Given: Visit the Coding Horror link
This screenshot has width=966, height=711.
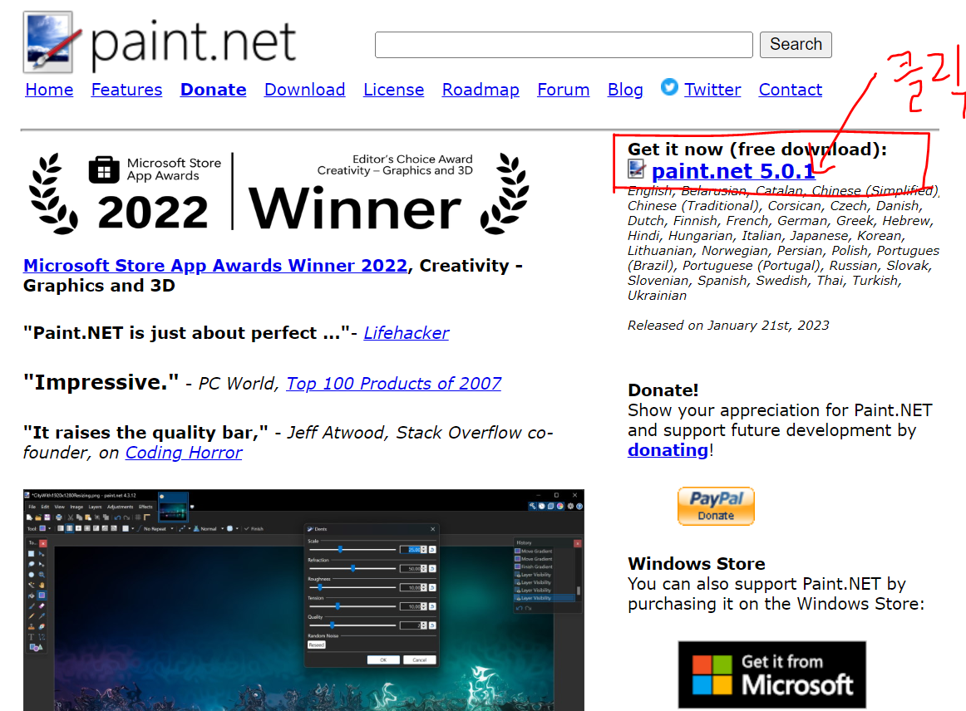Looking at the screenshot, I should 184,453.
